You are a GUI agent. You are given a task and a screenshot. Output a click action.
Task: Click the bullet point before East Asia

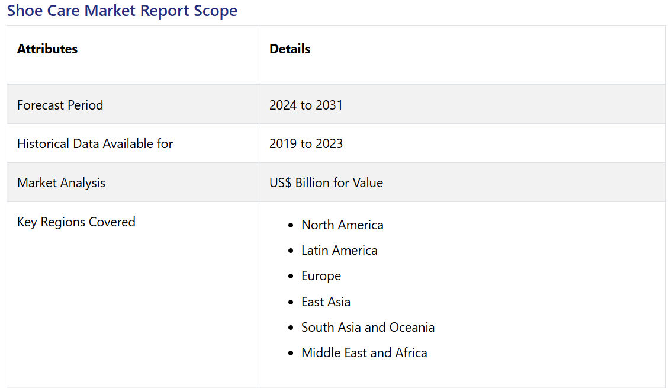(290, 303)
